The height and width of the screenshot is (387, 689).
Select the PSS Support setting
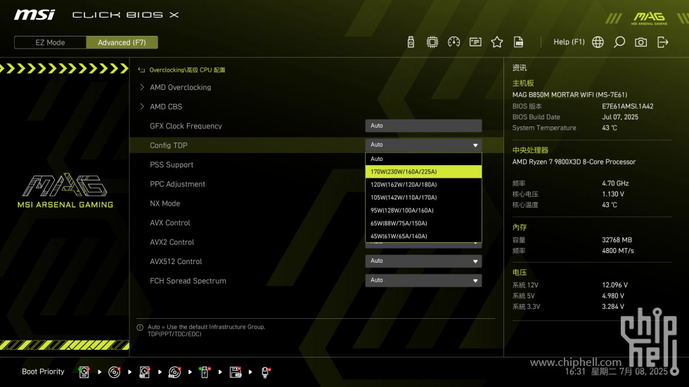click(172, 164)
